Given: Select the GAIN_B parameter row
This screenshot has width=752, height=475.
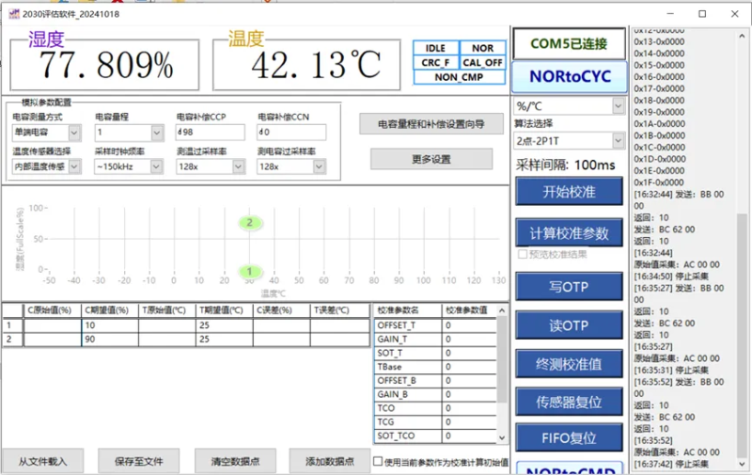Looking at the screenshot, I should (435, 394).
